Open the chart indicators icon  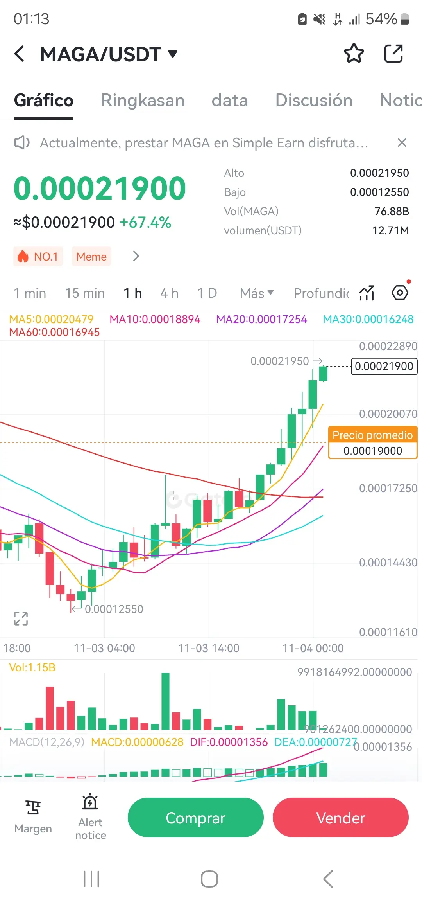tap(367, 293)
